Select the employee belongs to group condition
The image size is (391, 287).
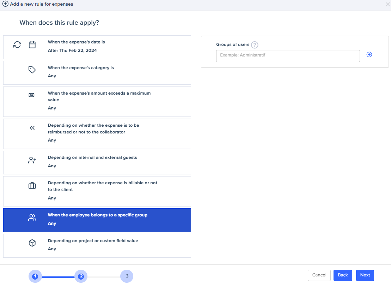click(97, 220)
